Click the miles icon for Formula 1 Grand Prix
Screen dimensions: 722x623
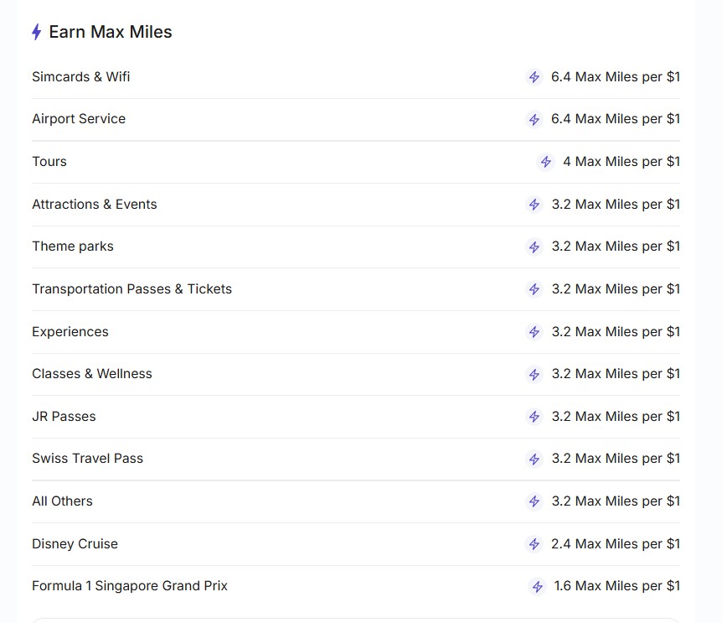(538, 587)
